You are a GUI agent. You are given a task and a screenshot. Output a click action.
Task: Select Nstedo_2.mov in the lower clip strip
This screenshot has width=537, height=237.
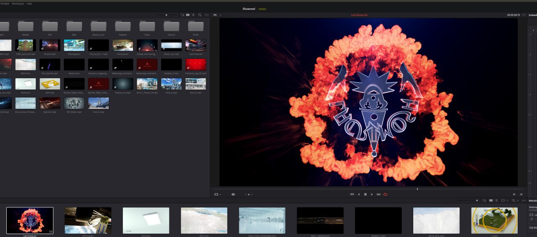coord(378,220)
